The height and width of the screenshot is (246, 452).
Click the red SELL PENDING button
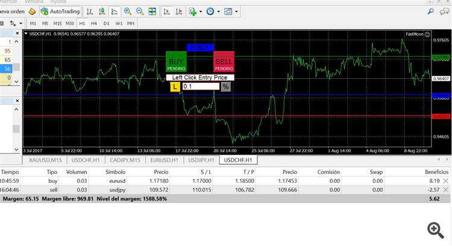pyautogui.click(x=224, y=61)
